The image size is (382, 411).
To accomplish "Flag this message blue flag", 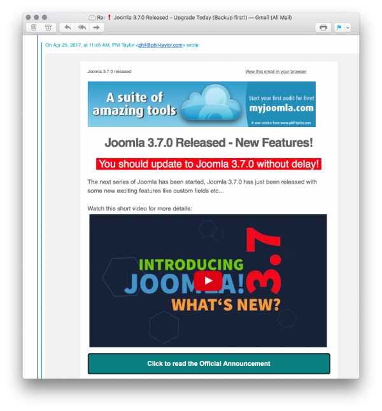I will tap(339, 27).
